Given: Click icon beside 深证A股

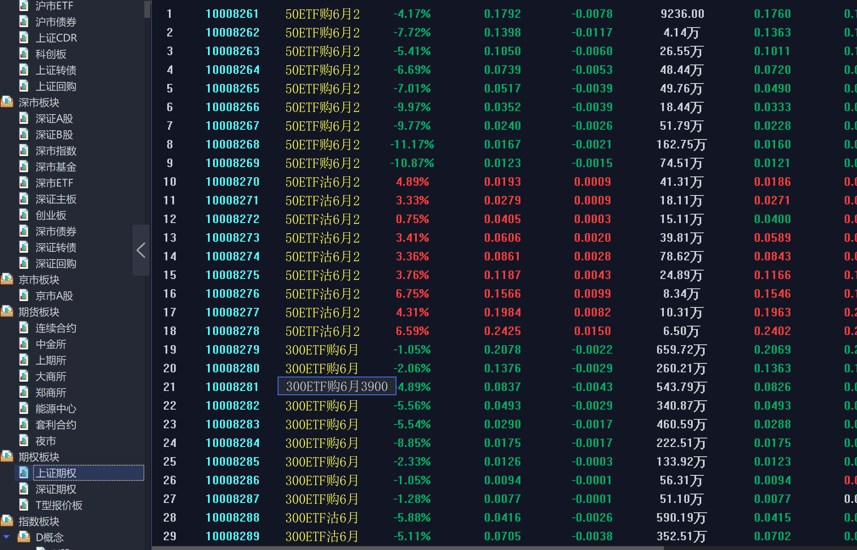Looking at the screenshot, I should coord(24,118).
